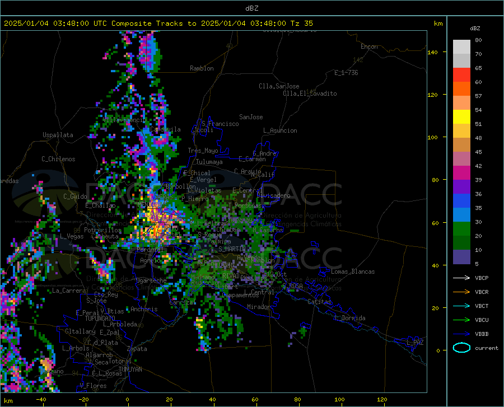
Task: Click the 'TUPUNGATO' place label
Action: tap(100, 319)
